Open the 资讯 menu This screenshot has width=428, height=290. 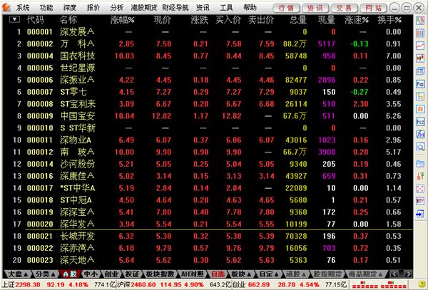[x=203, y=8]
